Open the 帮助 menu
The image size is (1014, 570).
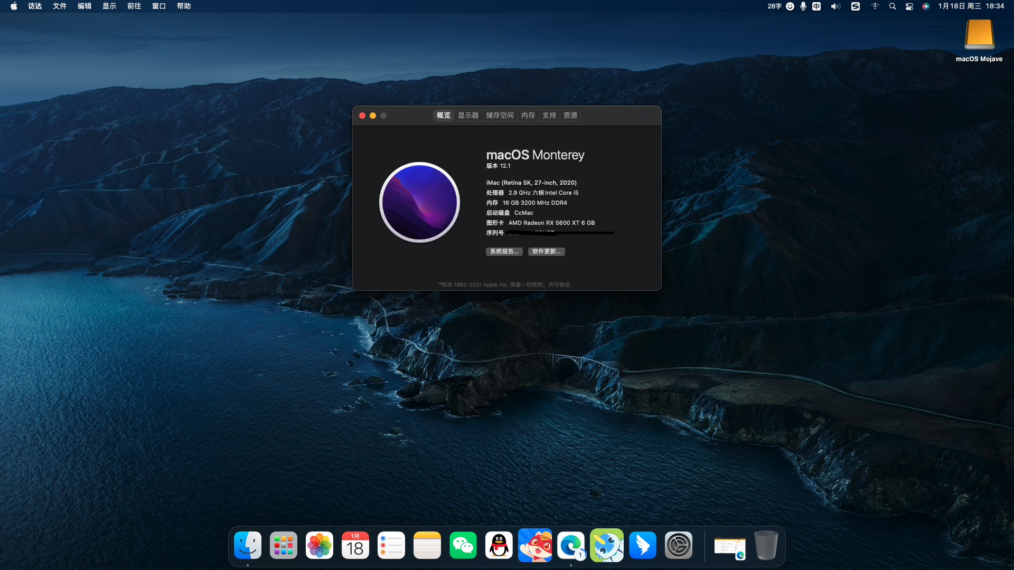(184, 6)
